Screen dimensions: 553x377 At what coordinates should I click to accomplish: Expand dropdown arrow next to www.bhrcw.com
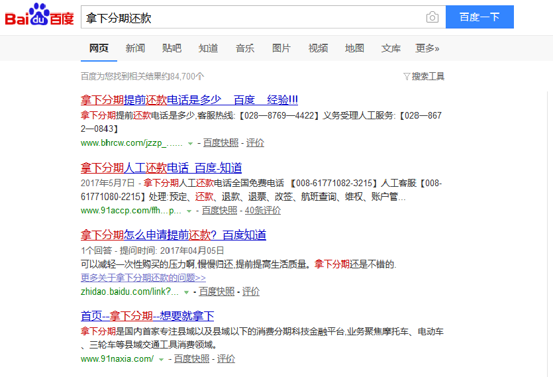191,144
